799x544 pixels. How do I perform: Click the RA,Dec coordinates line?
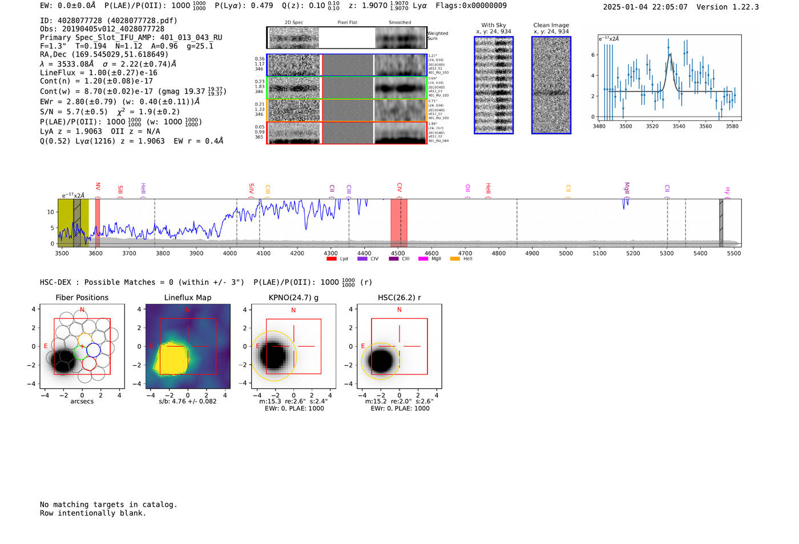pos(104,55)
